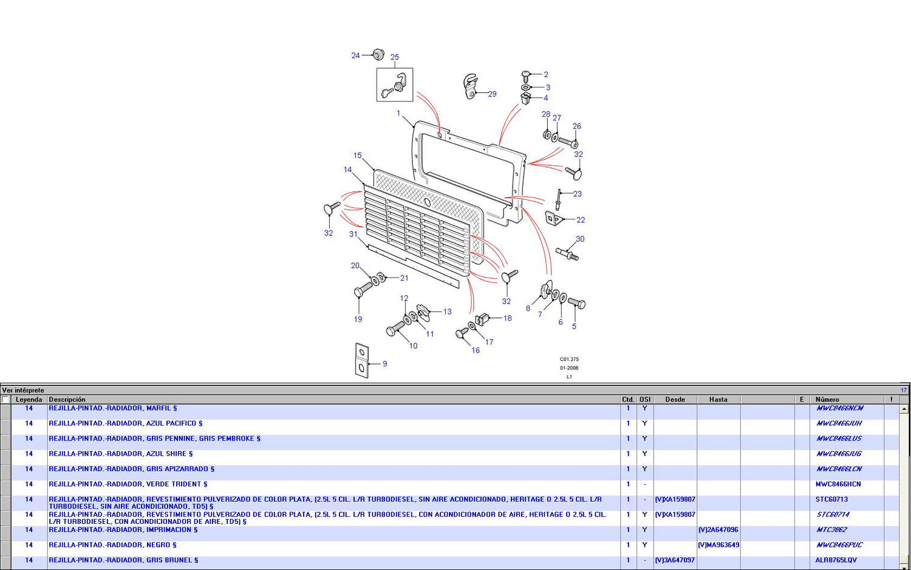Image resolution: width=911 pixels, height=570 pixels.
Task: Toggle the row selector beside the MARFIL grille row
Action: click(x=5, y=411)
